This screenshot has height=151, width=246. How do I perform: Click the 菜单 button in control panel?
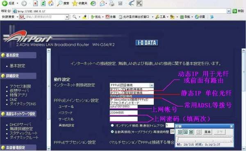pyautogui.click(x=207, y=132)
